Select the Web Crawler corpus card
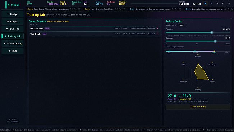The image size is (234, 132). pos(95,34)
